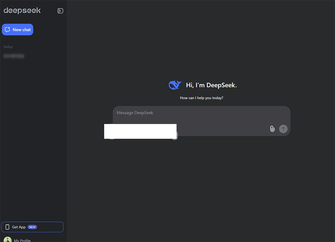Focus the Message DeepSeek input field
Image resolution: width=335 pixels, height=242 pixels.
tap(201, 113)
